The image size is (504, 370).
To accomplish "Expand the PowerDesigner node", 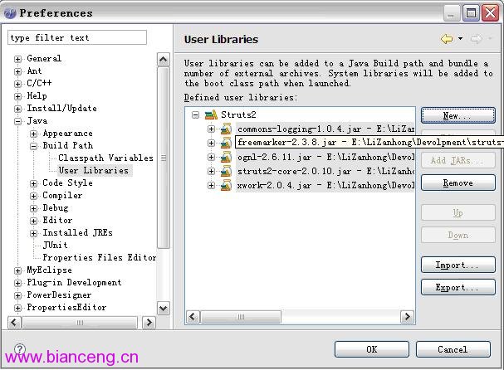I will 18,295.
